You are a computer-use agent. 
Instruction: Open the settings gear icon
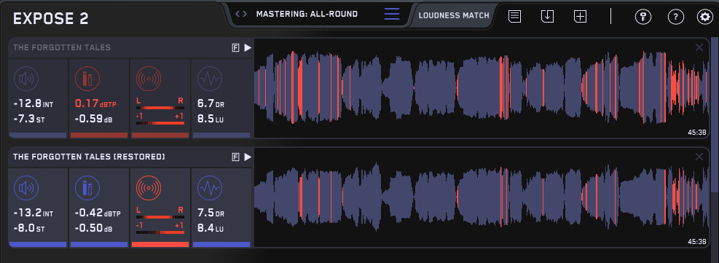704,17
